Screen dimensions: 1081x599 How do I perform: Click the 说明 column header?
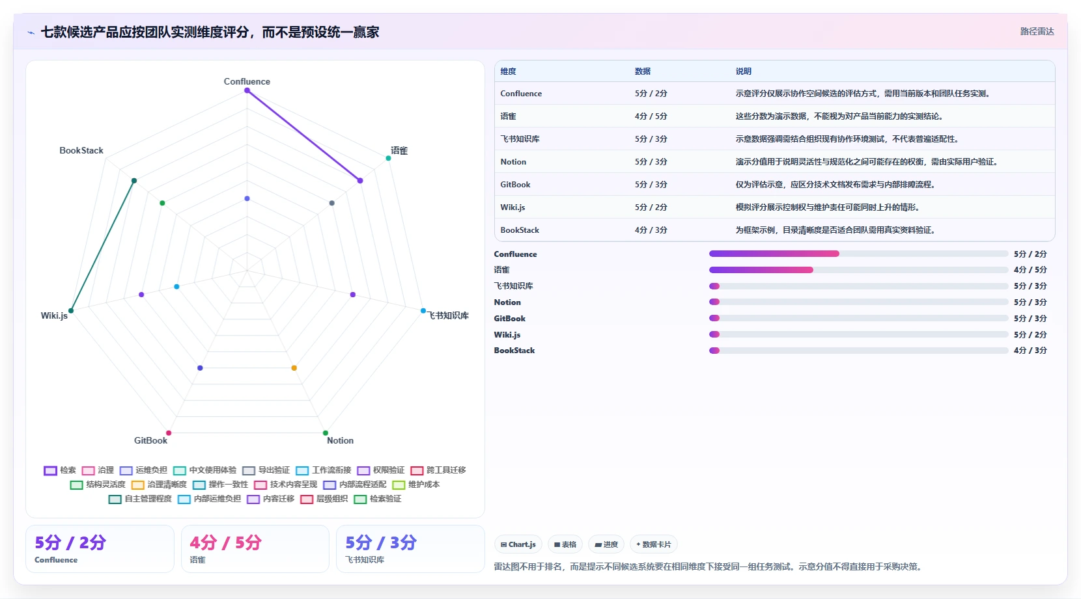click(x=744, y=72)
